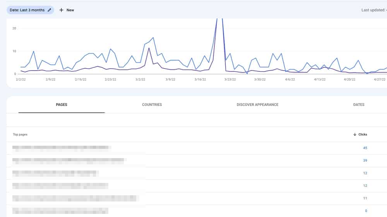Sort by the Clicks column header
Viewport: 387px width, 217px height.
point(363,134)
